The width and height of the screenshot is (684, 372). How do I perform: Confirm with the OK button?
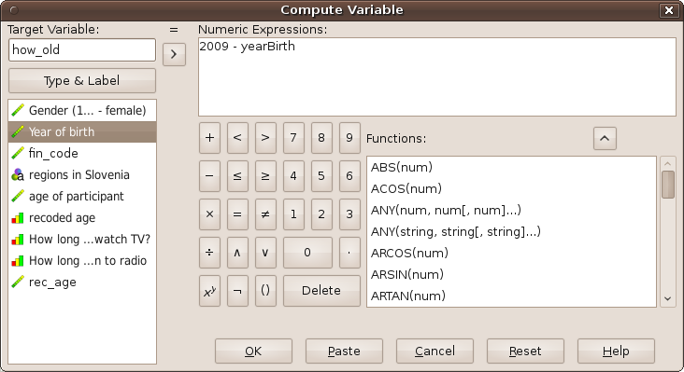[253, 351]
